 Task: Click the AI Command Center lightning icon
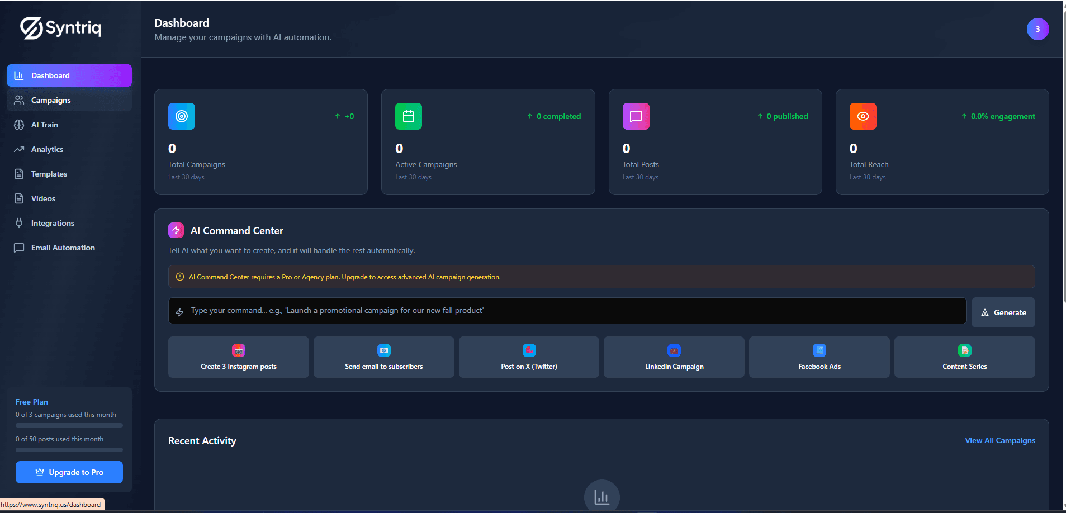tap(176, 230)
